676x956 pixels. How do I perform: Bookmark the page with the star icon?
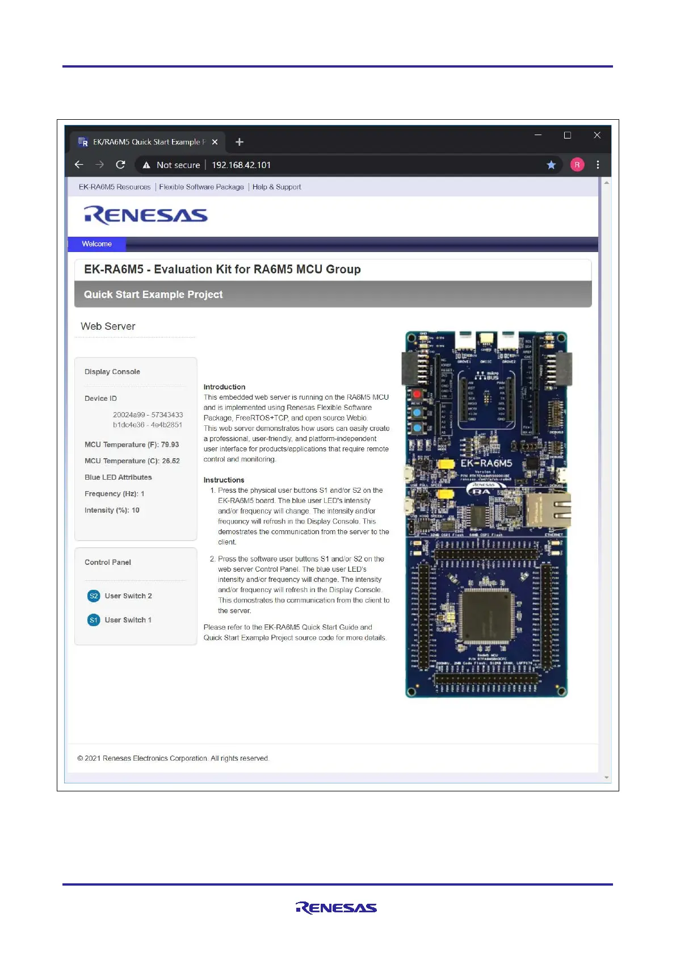pos(551,165)
